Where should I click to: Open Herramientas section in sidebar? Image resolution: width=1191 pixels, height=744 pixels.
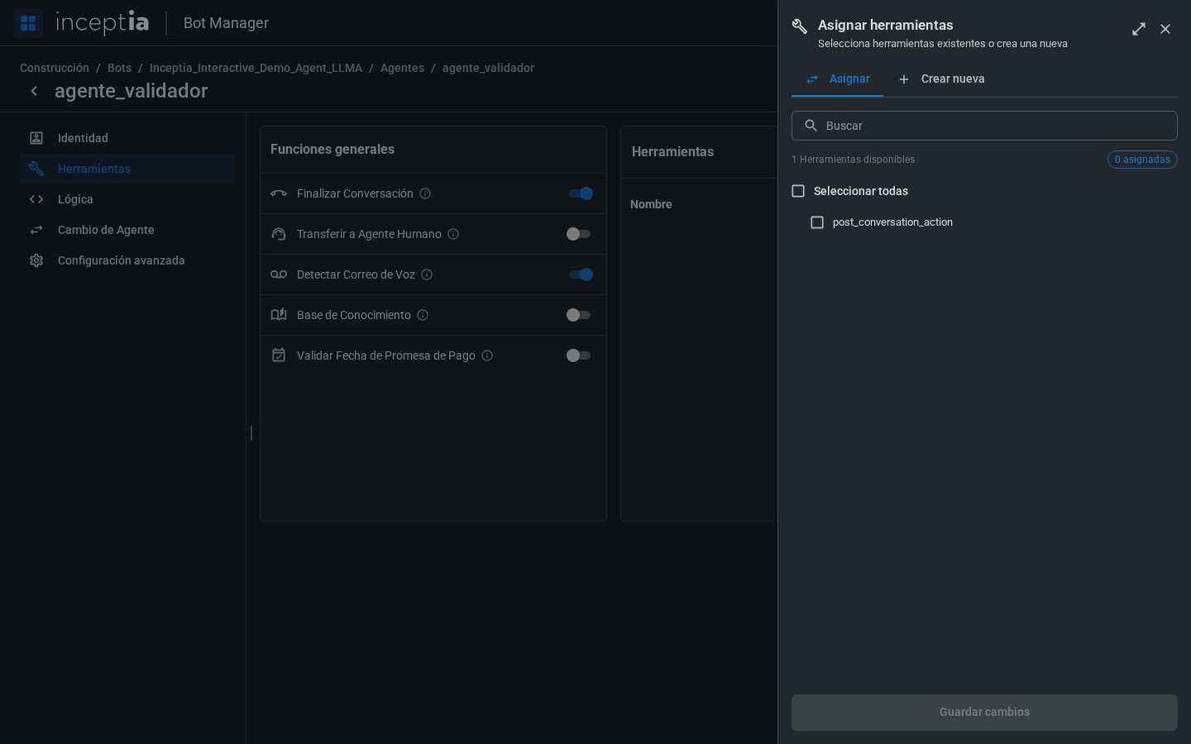click(x=127, y=169)
